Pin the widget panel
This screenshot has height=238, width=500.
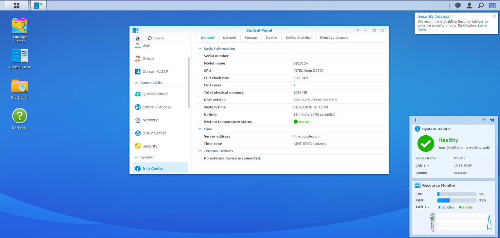coord(483,120)
